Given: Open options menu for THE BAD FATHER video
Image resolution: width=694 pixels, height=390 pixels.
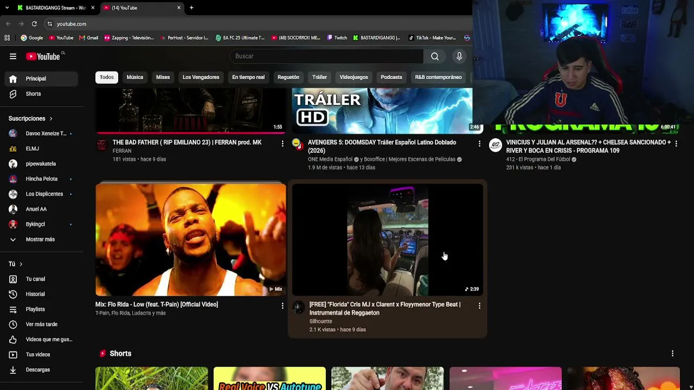Looking at the screenshot, I should (x=282, y=144).
